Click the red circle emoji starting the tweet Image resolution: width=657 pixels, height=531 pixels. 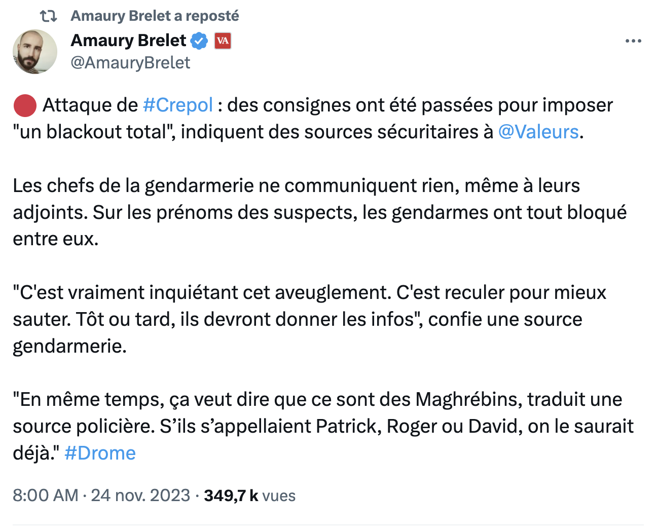click(x=24, y=105)
